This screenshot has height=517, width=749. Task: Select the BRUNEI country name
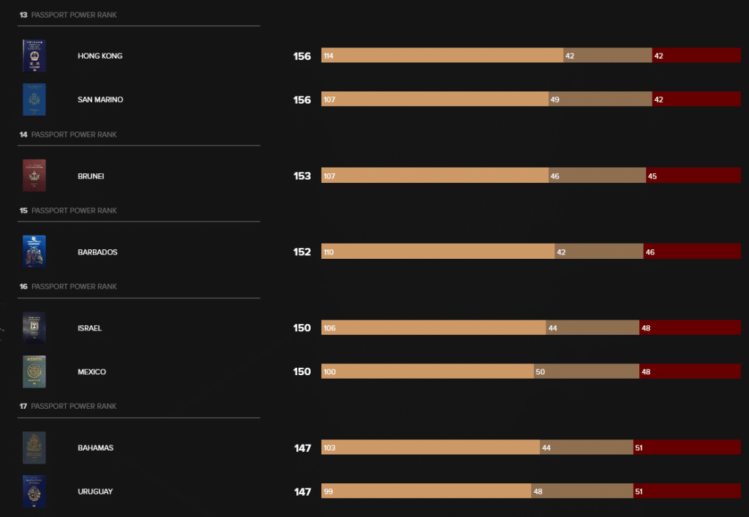pyautogui.click(x=91, y=176)
